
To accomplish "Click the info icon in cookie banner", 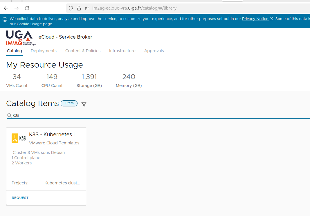I will (5, 19).
